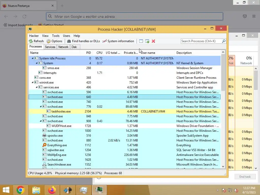Click the find window and thread icon
This screenshot has height=195, width=260.
click(147, 41)
